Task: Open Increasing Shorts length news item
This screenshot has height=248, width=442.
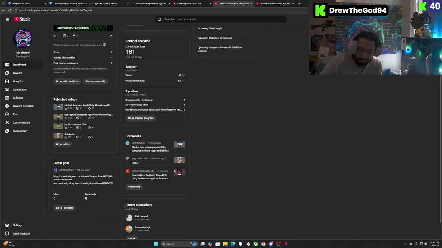Action: pos(210,28)
